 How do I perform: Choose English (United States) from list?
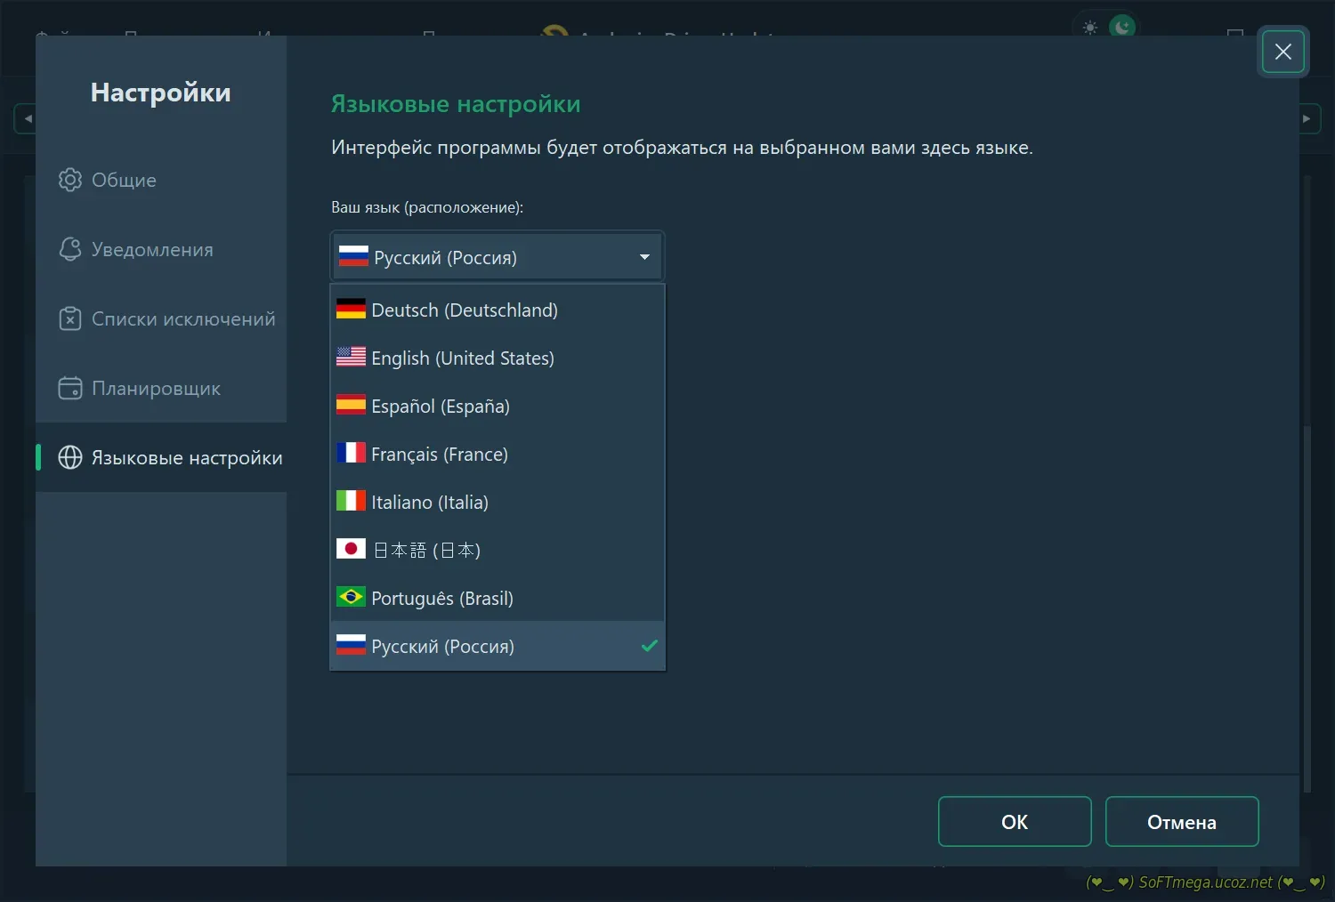[462, 358]
